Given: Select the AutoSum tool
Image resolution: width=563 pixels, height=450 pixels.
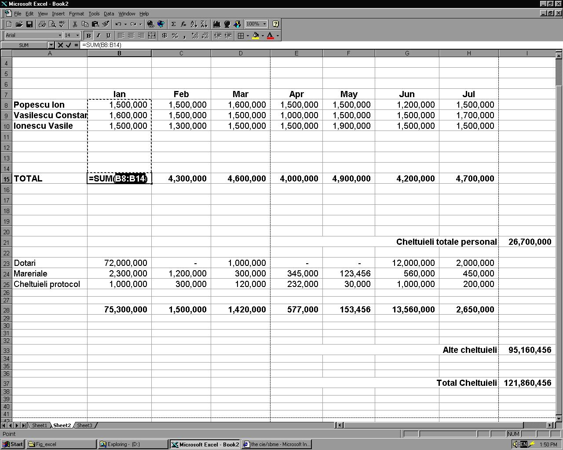Looking at the screenshot, I should pos(173,24).
